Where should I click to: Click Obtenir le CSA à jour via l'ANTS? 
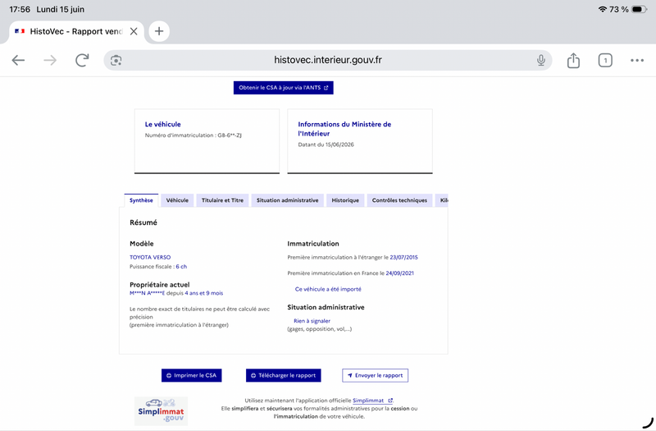click(283, 88)
